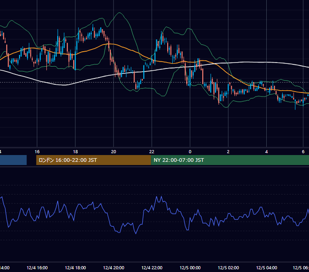This screenshot has width=309, height=272.
Task: Click the "20" hour label on price chart axis
Action: coord(114,152)
